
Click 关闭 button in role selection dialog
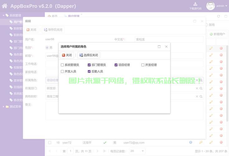67,55
